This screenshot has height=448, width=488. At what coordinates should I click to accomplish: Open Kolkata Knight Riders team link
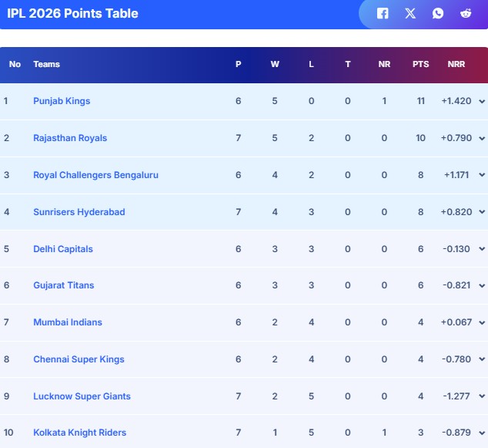point(79,433)
